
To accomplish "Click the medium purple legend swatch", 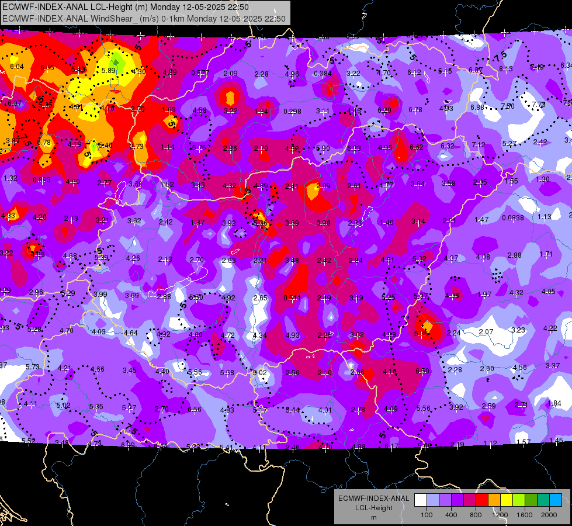I will pyautogui.click(x=445, y=500).
